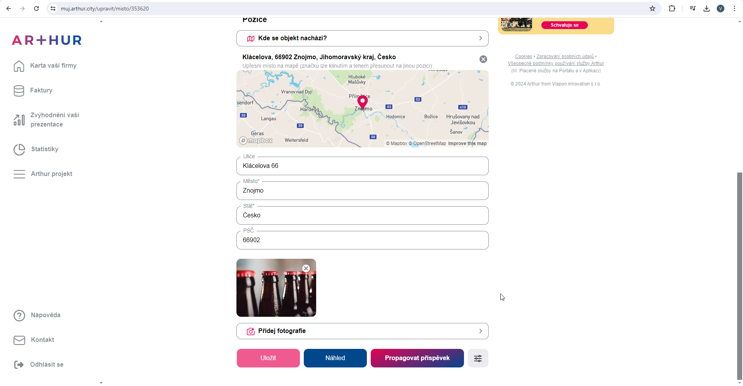The image size is (743, 386).
Task: Reload the page
Action: click(36, 9)
